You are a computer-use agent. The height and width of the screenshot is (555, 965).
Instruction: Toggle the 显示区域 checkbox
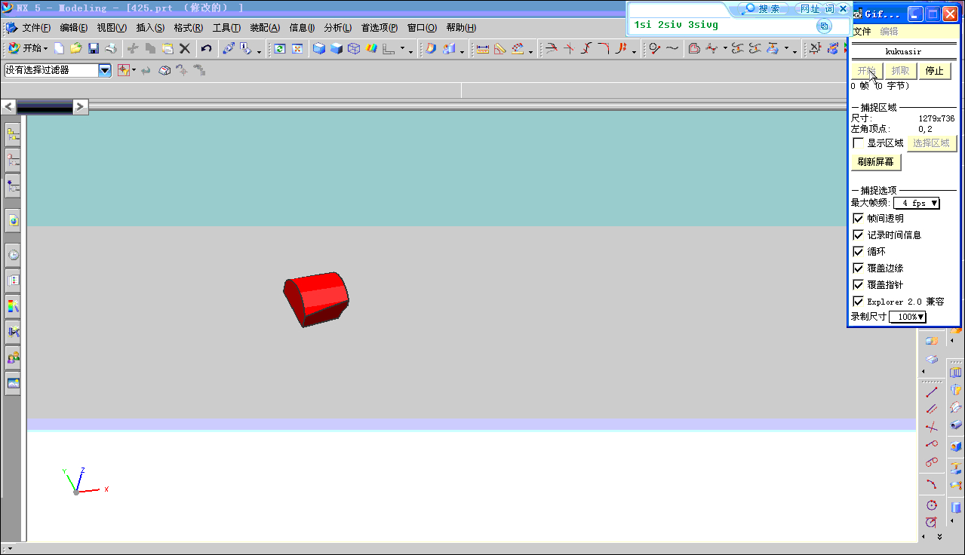858,143
